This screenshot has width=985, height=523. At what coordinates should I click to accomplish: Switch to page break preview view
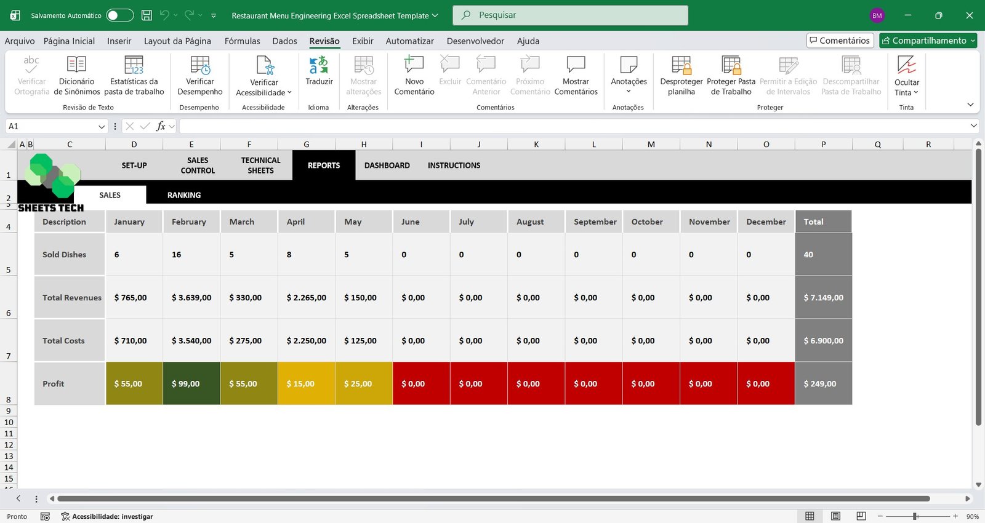pyautogui.click(x=861, y=516)
